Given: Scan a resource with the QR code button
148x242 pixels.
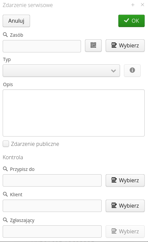Looking at the screenshot, I should click(93, 45).
